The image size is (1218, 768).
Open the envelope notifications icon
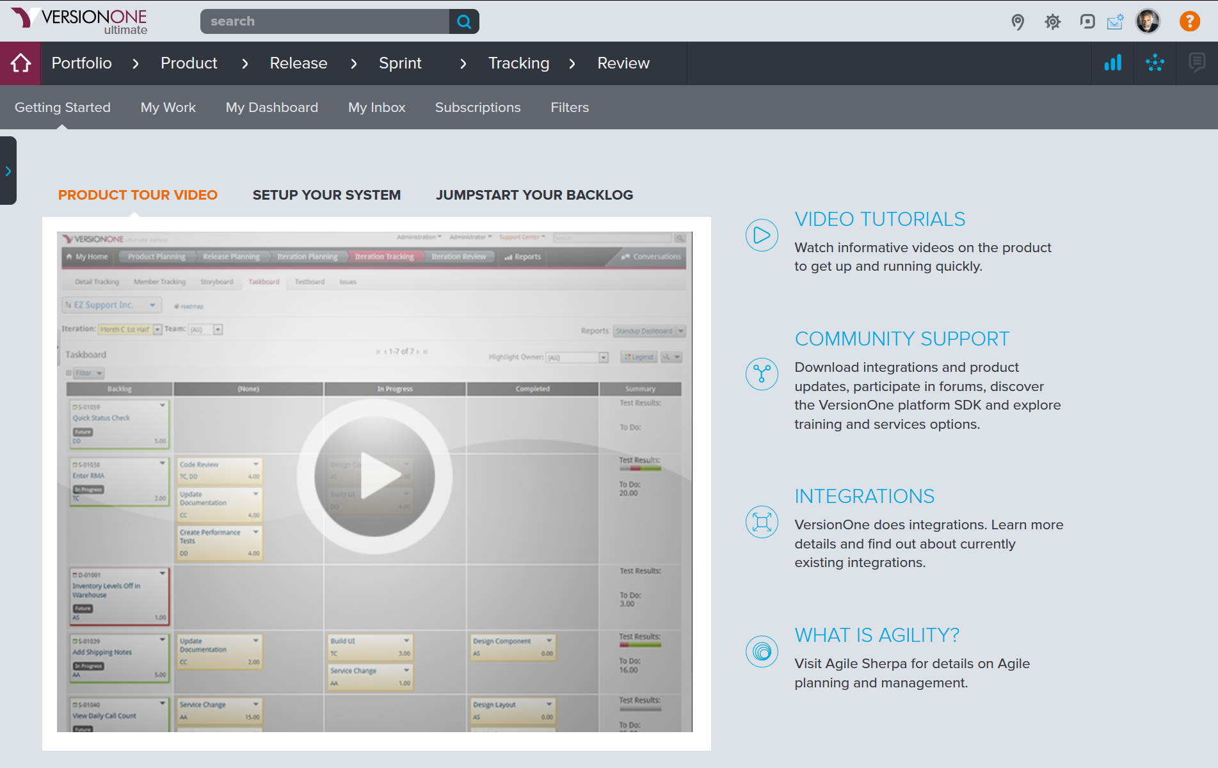tap(1116, 22)
